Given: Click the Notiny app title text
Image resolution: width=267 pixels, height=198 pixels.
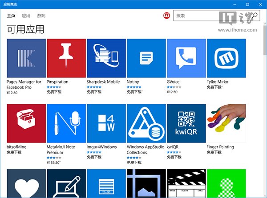Looking at the screenshot, I should pos(133,82).
